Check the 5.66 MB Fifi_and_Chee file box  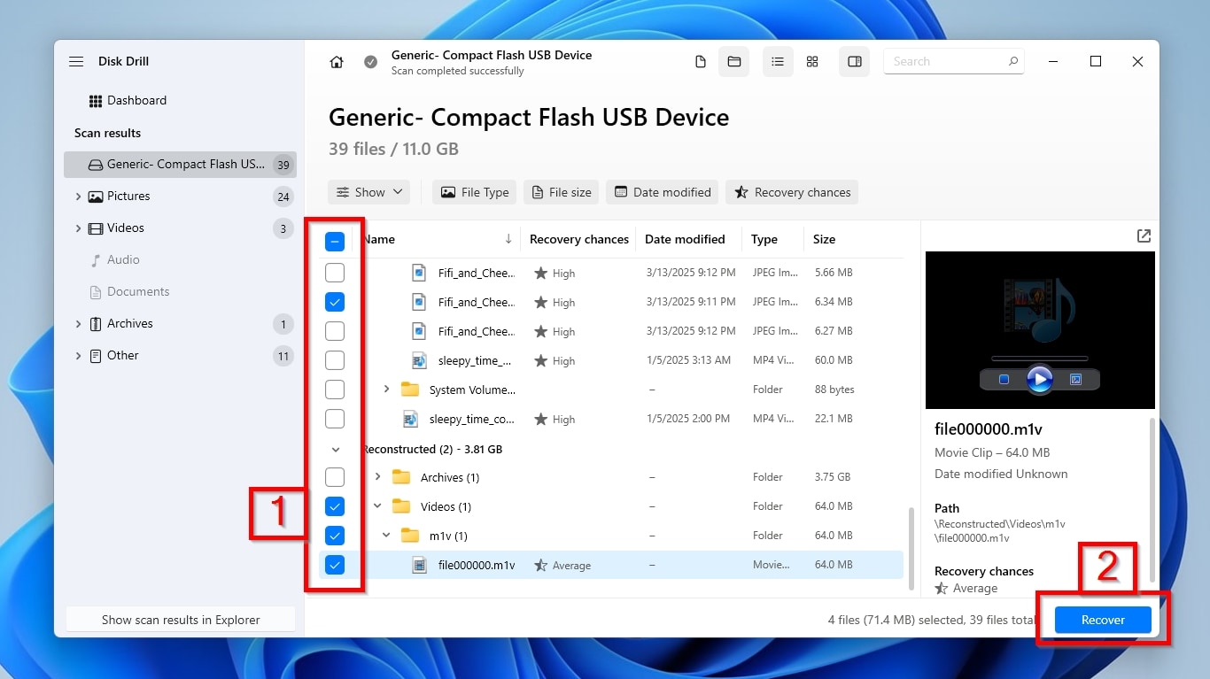click(335, 273)
